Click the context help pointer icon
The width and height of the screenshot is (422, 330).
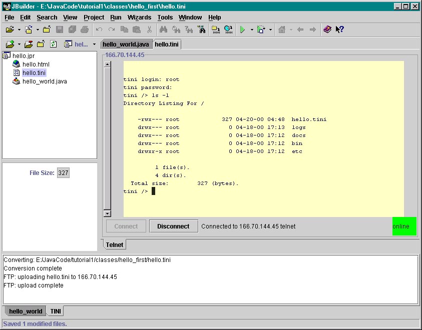[340, 29]
